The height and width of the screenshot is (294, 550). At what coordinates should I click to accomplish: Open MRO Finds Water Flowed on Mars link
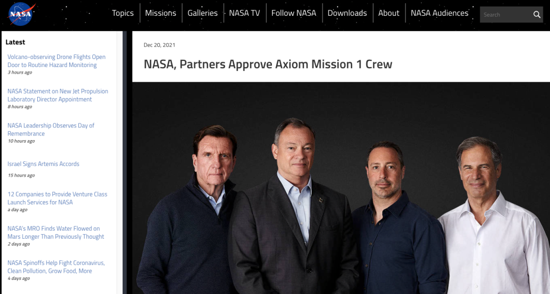(x=56, y=232)
